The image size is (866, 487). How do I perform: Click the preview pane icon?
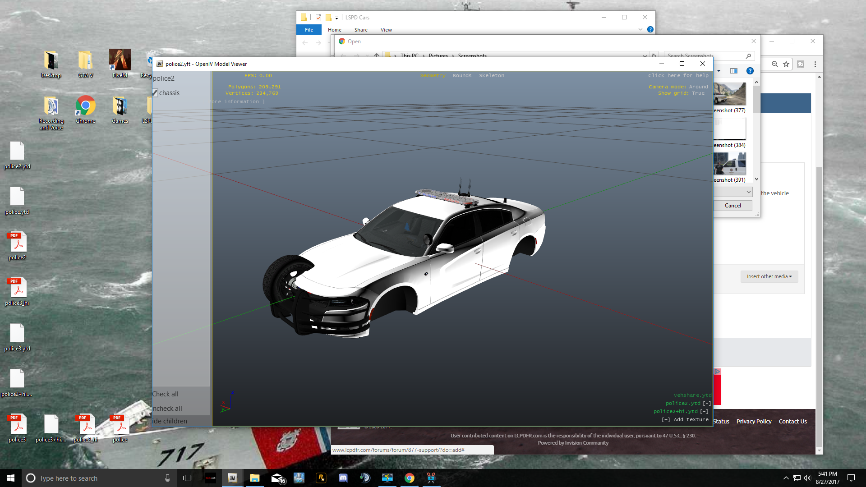pyautogui.click(x=734, y=71)
